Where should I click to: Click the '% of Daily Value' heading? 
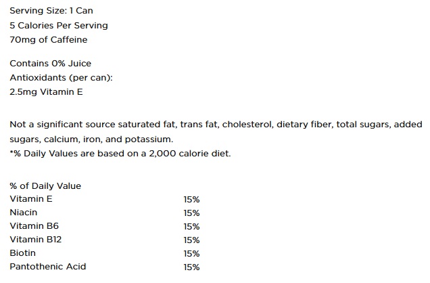pyautogui.click(x=45, y=186)
